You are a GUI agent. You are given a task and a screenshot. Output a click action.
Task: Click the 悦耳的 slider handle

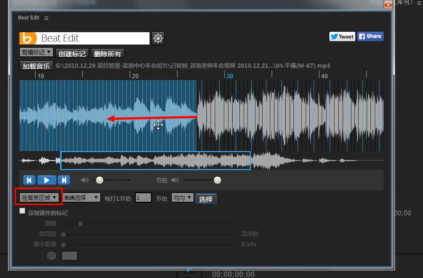[63, 234]
